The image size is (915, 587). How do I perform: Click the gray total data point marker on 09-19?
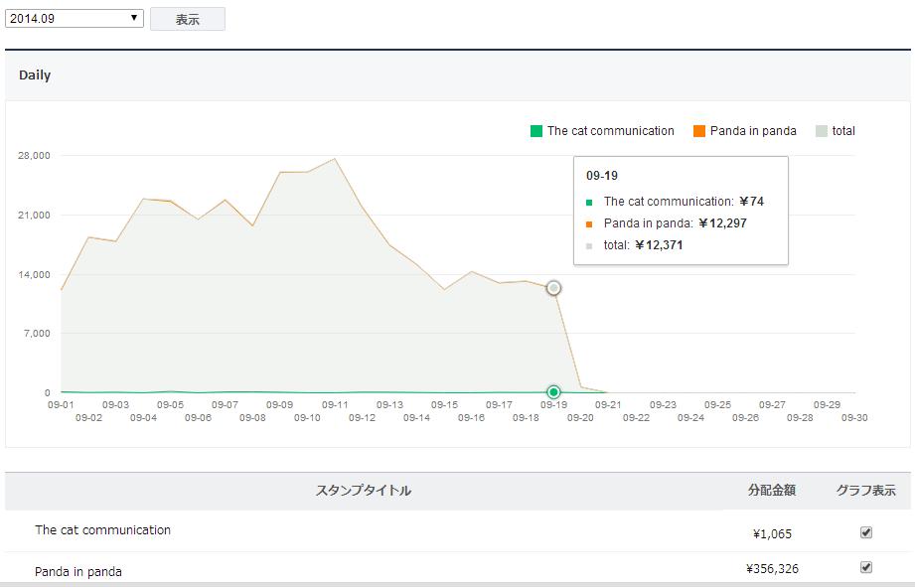pyautogui.click(x=553, y=288)
